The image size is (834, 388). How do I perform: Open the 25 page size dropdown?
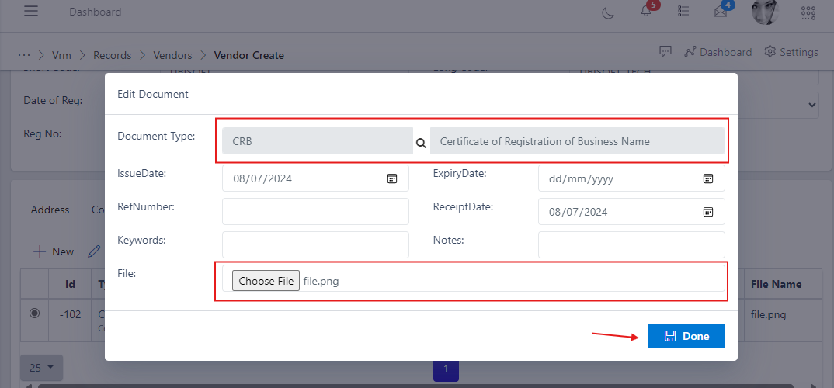click(x=41, y=367)
